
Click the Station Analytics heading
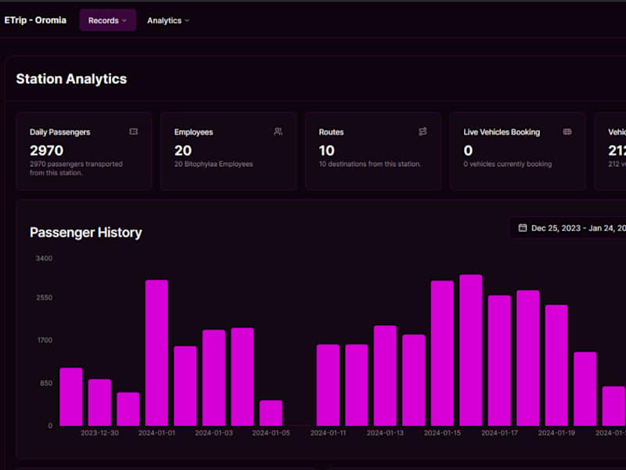(71, 79)
